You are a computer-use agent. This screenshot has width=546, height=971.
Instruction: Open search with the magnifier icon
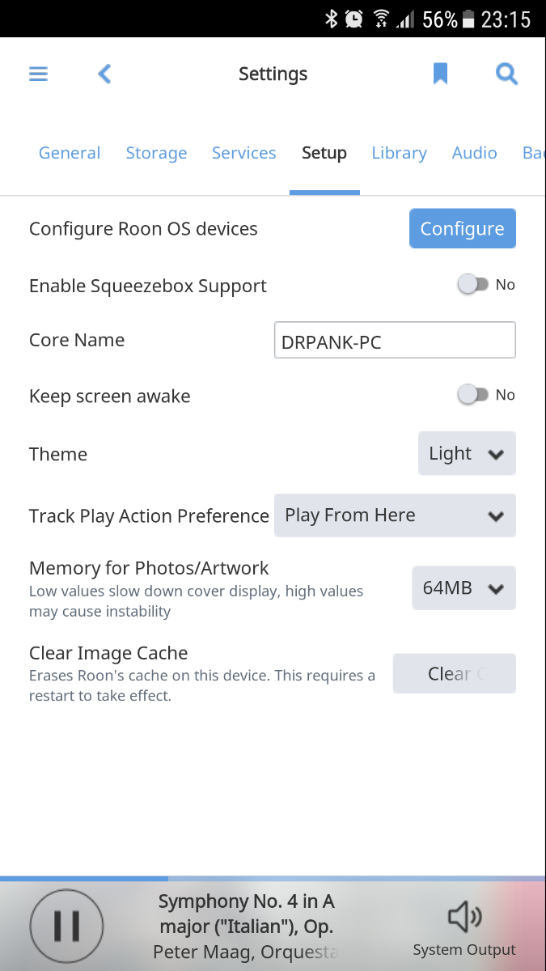506,74
